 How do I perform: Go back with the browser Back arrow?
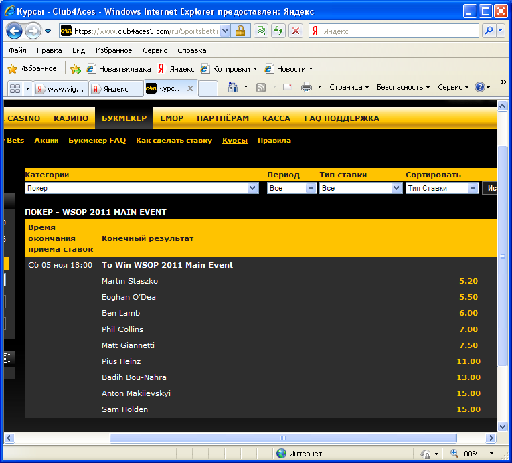tap(15, 31)
